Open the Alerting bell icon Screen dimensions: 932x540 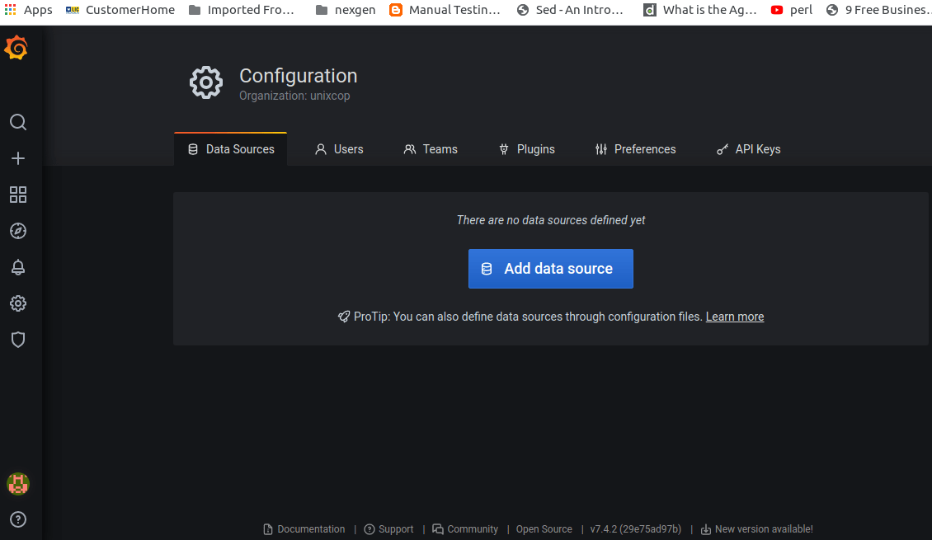point(18,267)
